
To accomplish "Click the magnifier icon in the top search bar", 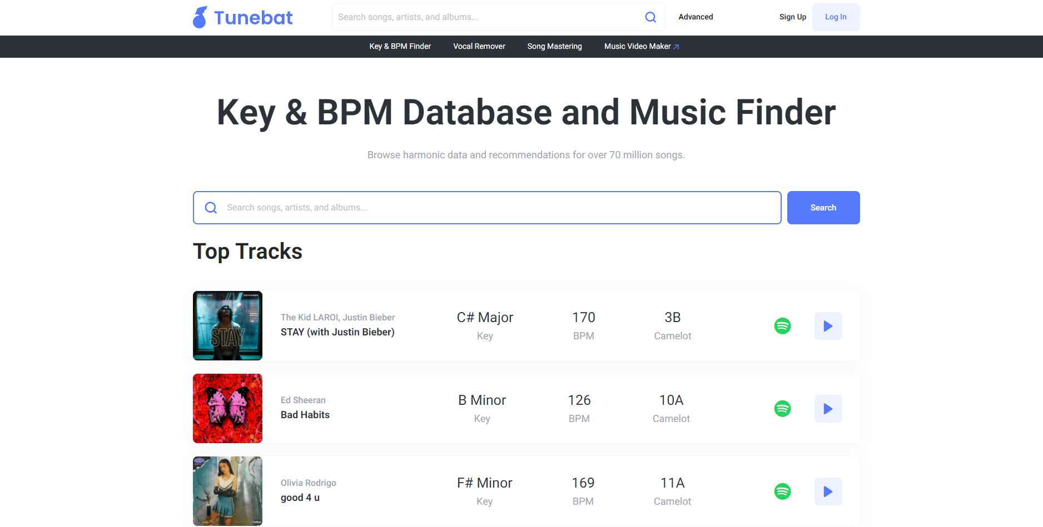I will 650,17.
